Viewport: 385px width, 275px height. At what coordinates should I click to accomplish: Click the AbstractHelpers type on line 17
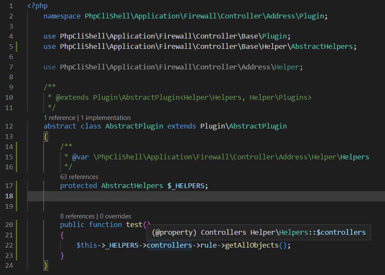(x=132, y=185)
